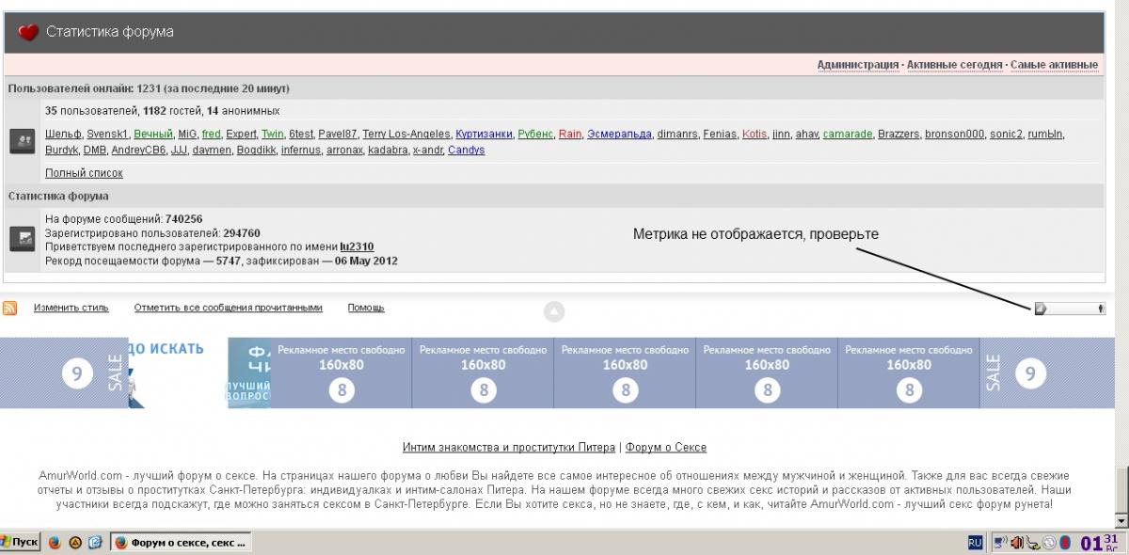Click the network connection tray icon
Screen dimensions: 1129x555
tap(1001, 543)
